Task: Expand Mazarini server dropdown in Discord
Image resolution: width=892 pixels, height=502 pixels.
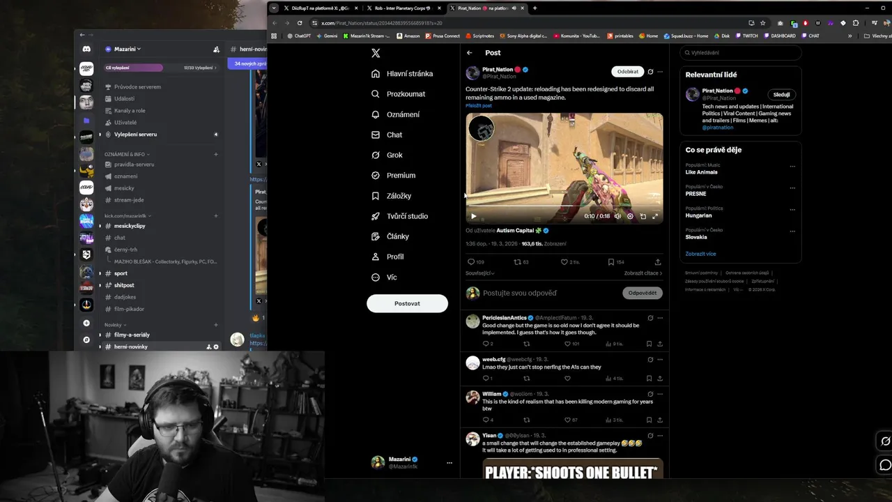Action: click(123, 50)
